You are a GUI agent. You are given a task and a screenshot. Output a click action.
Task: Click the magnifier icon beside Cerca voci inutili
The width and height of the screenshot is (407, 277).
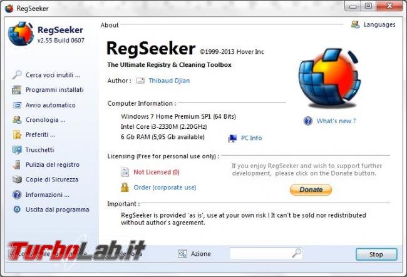(x=17, y=75)
